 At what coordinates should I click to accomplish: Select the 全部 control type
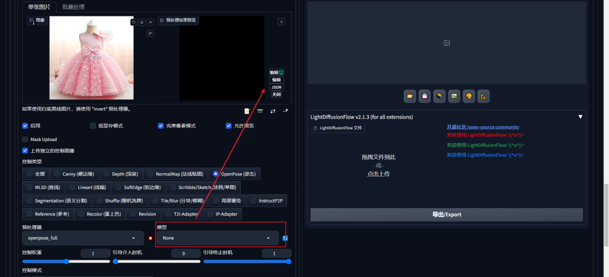(36, 174)
